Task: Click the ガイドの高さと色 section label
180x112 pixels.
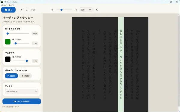Action: (13, 29)
